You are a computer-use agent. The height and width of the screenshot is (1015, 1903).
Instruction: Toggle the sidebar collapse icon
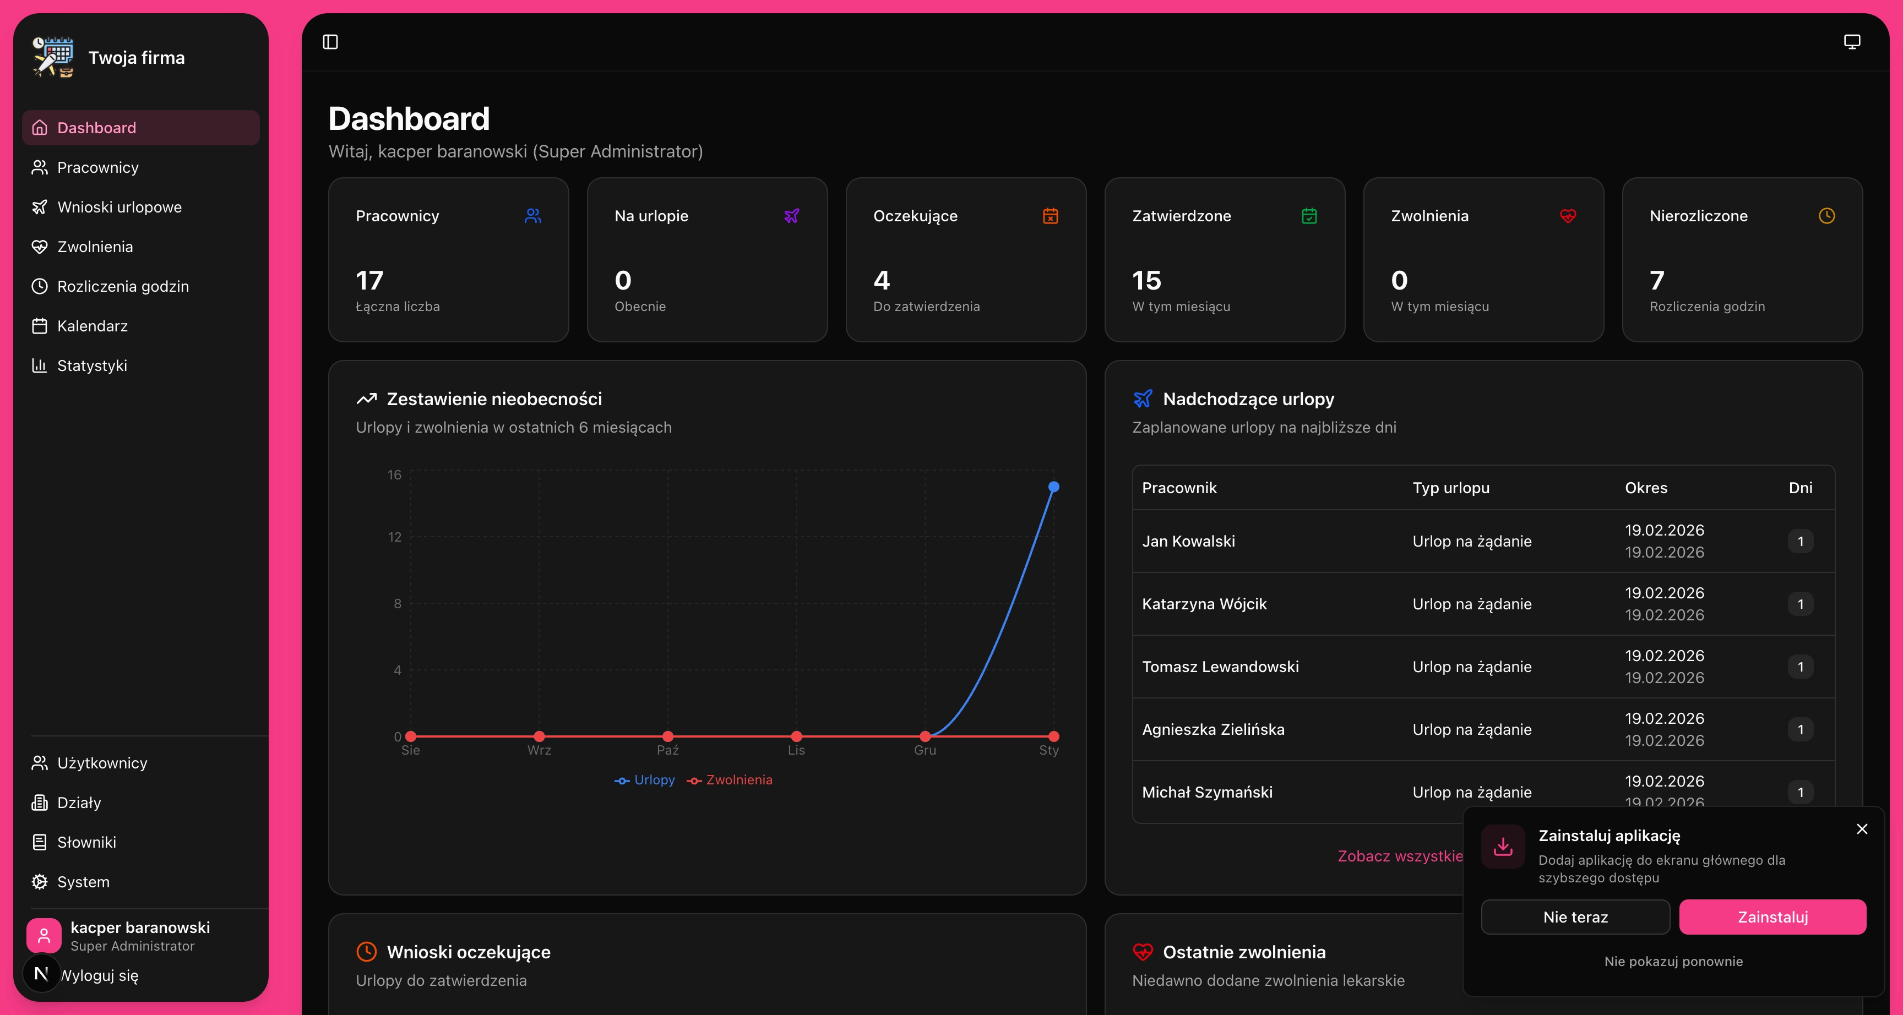tap(330, 42)
